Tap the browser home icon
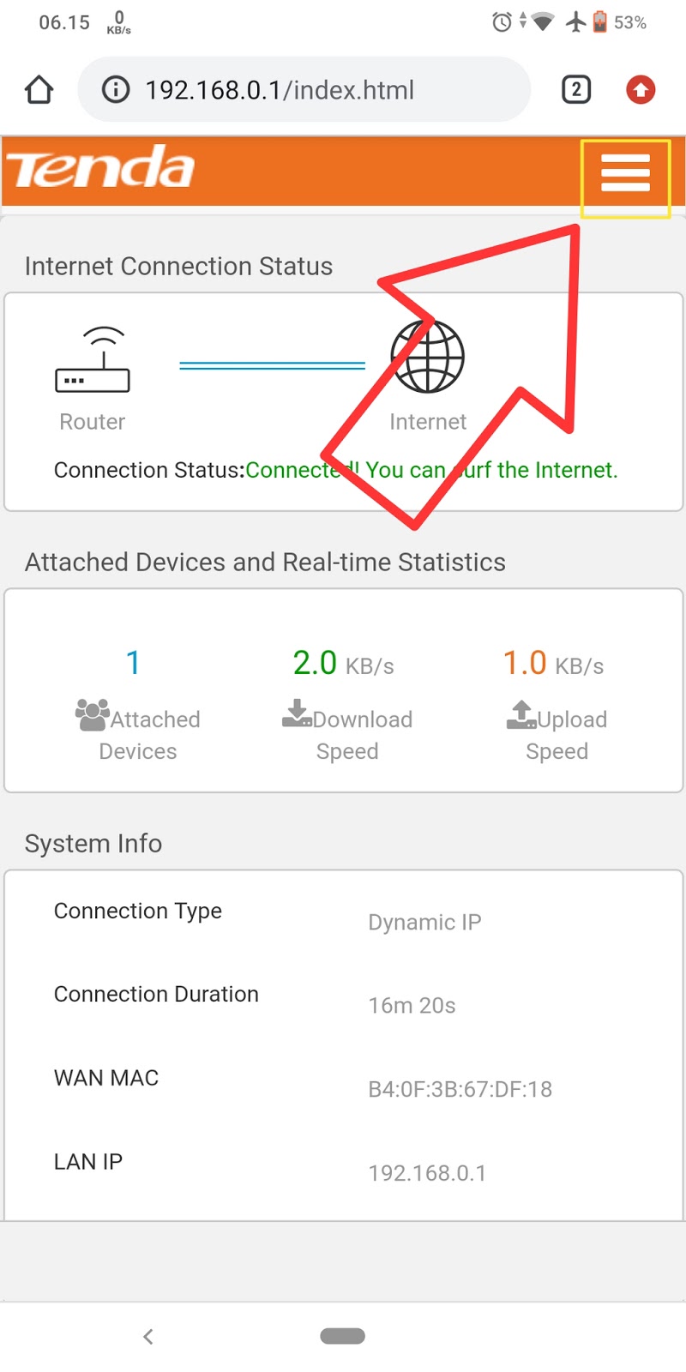The width and height of the screenshot is (686, 1372). (x=39, y=90)
